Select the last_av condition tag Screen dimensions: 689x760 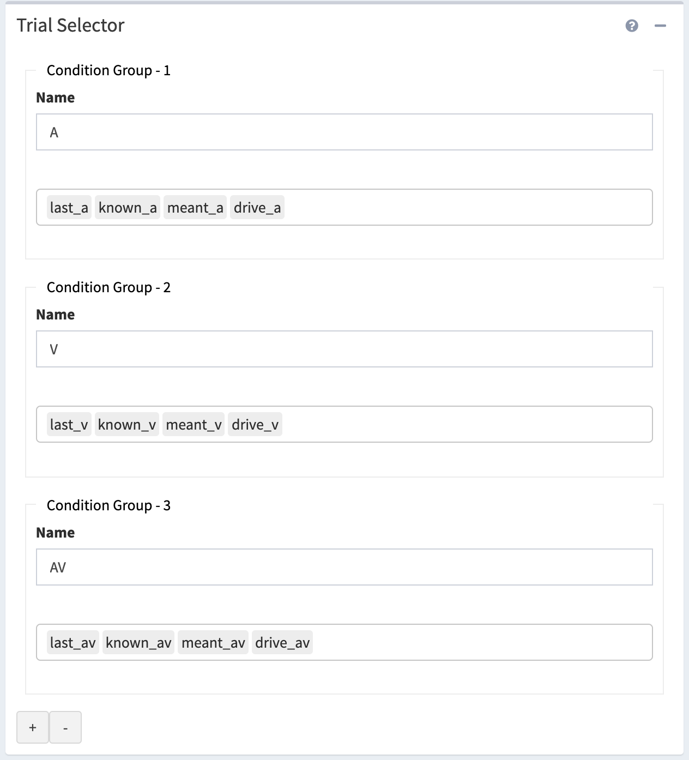pyautogui.click(x=72, y=643)
